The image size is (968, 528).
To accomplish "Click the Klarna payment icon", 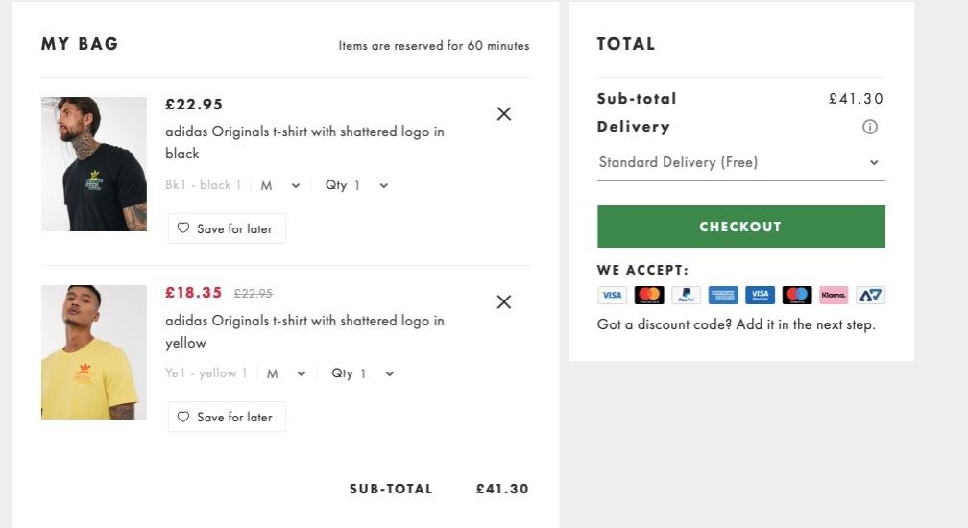I will pyautogui.click(x=834, y=295).
